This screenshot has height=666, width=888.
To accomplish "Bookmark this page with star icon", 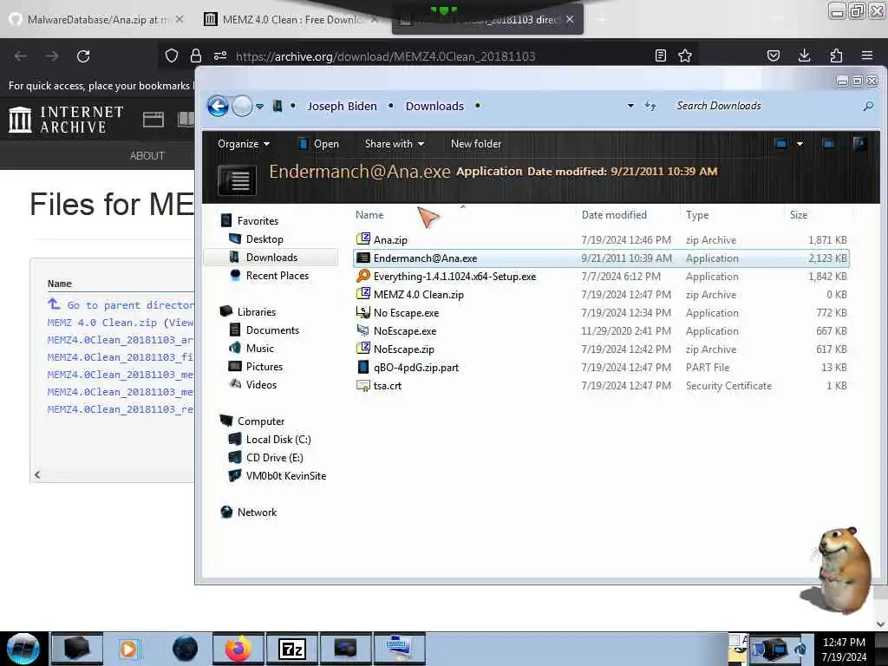I will click(685, 55).
